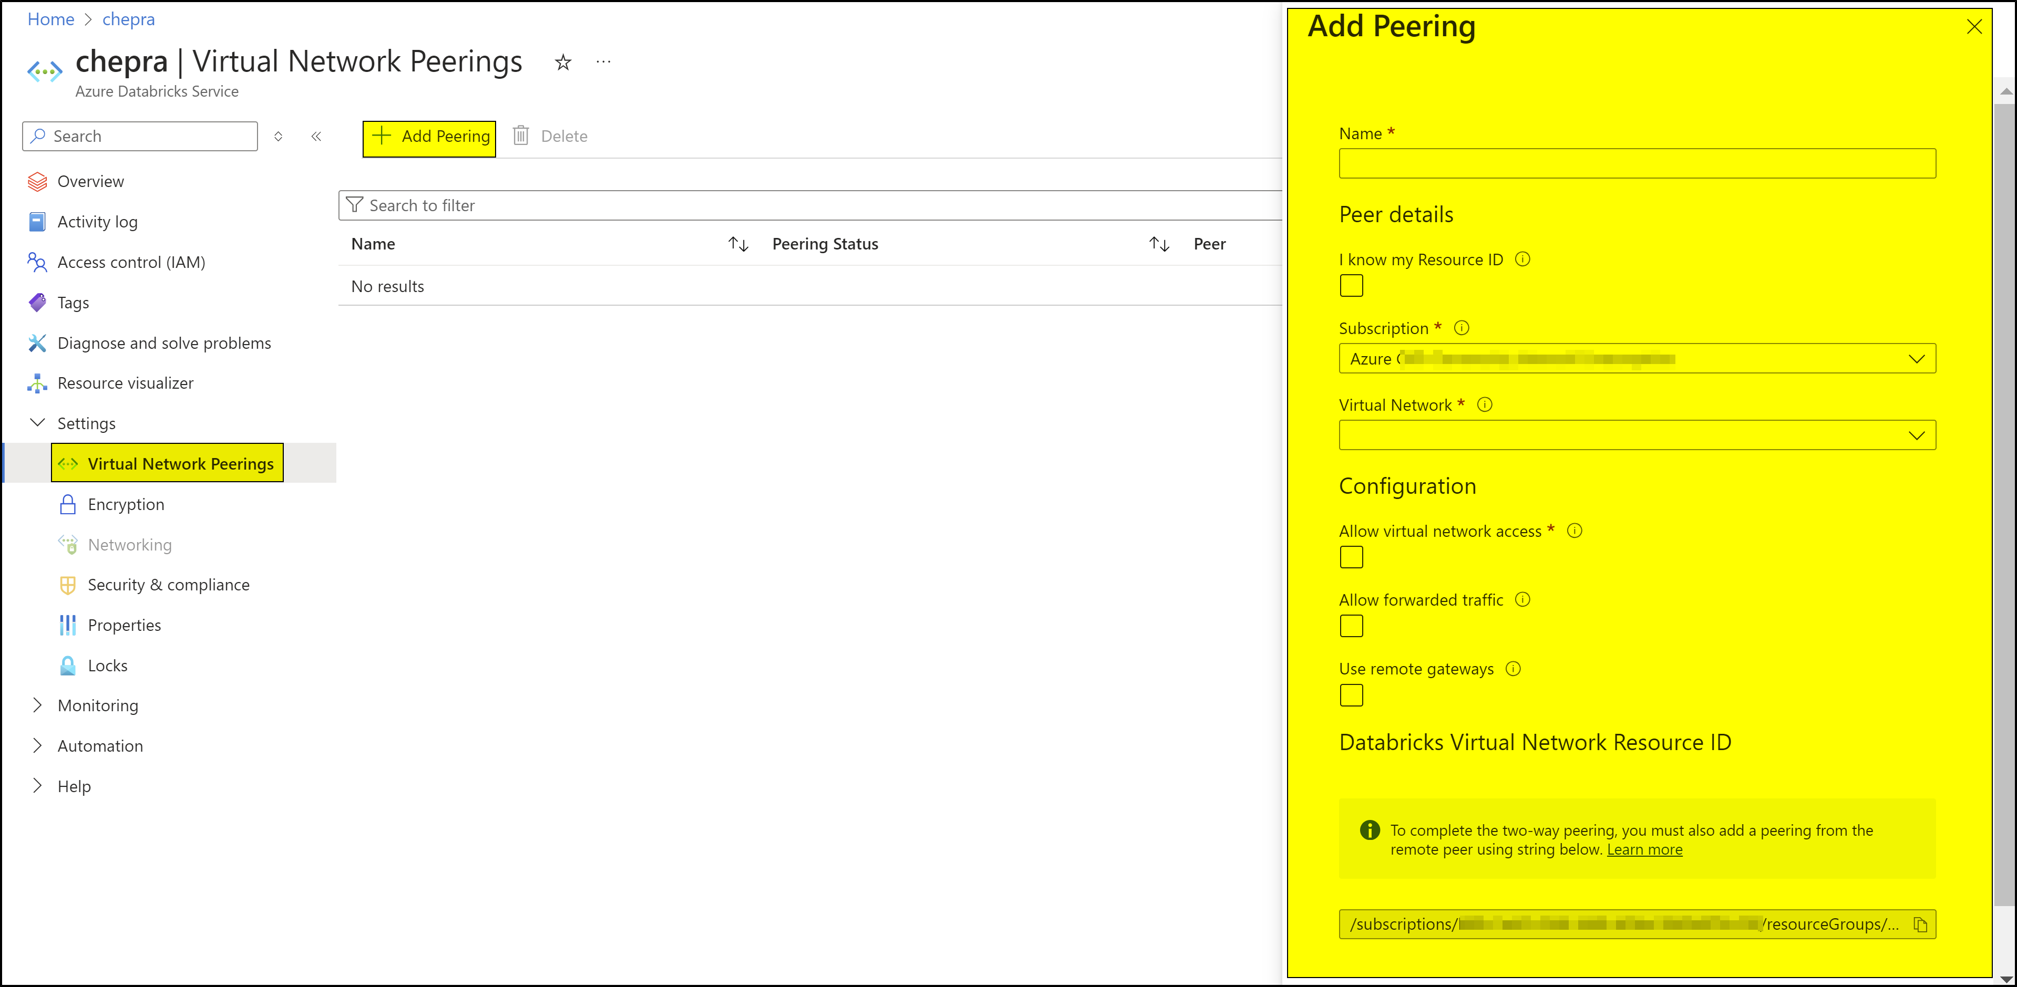The width and height of the screenshot is (2017, 987).
Task: Go to chepra breadcrumb link
Action: coord(128,19)
